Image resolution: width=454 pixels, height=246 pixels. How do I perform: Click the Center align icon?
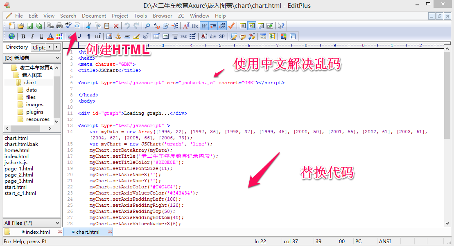pyautogui.click(x=174, y=36)
